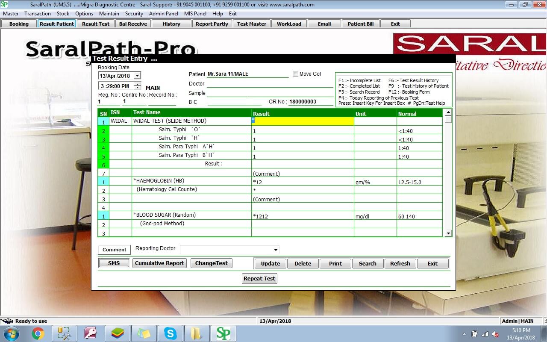Click the Comment button
The height and width of the screenshot is (342, 547).
pyautogui.click(x=114, y=250)
